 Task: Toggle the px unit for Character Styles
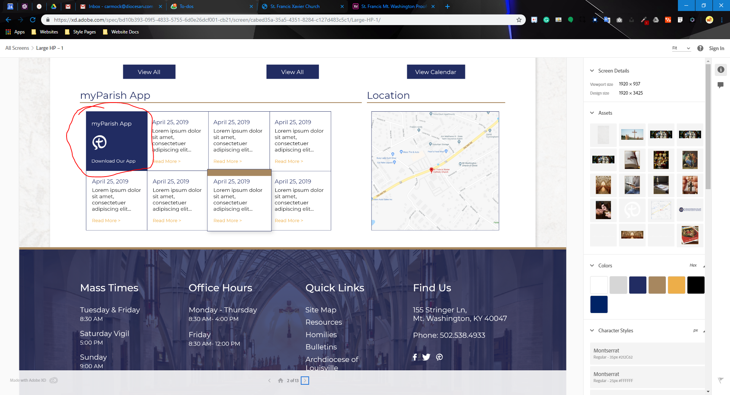click(695, 330)
